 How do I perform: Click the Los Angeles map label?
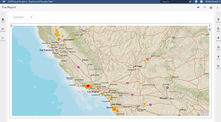click(x=93, y=92)
